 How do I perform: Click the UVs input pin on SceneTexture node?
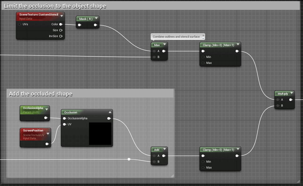pos(20,24)
